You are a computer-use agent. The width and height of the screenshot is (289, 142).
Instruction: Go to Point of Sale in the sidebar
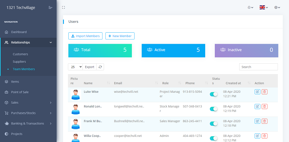[20, 92]
